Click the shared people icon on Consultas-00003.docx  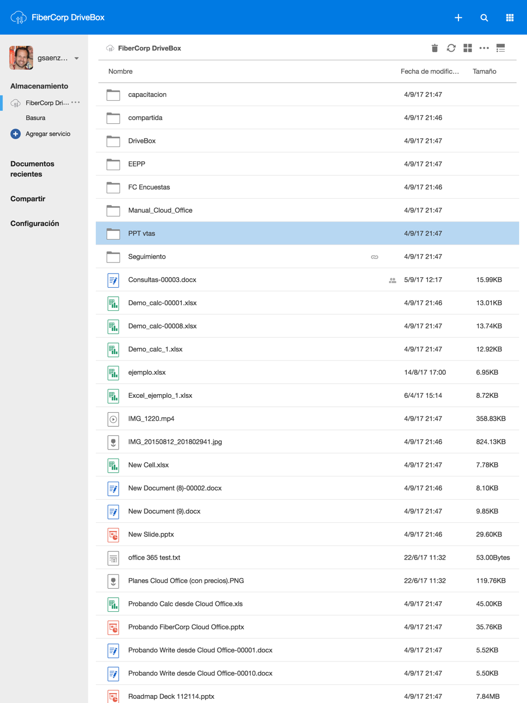pos(393,280)
